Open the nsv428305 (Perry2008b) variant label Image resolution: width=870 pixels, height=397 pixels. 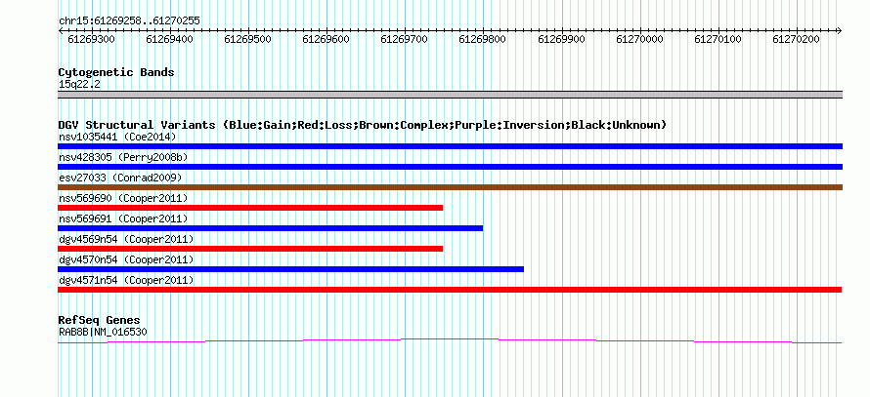pyautogui.click(x=123, y=157)
